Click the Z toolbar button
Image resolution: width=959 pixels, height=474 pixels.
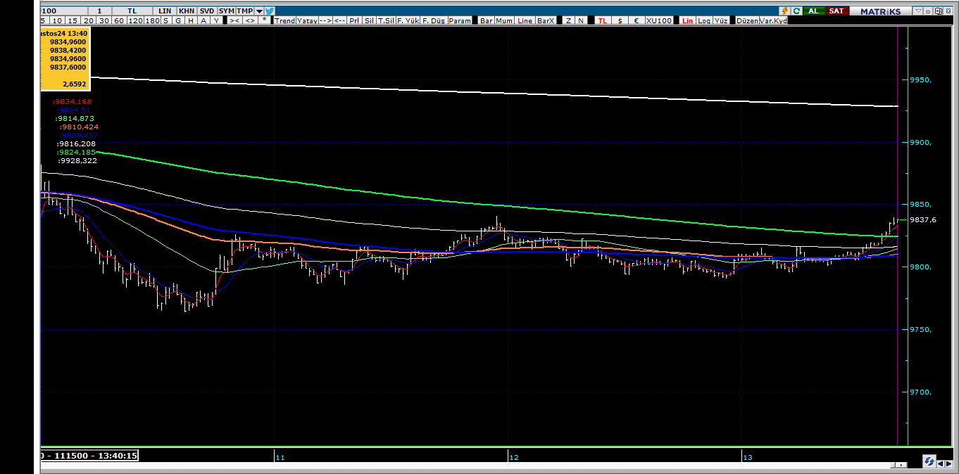tap(568, 20)
